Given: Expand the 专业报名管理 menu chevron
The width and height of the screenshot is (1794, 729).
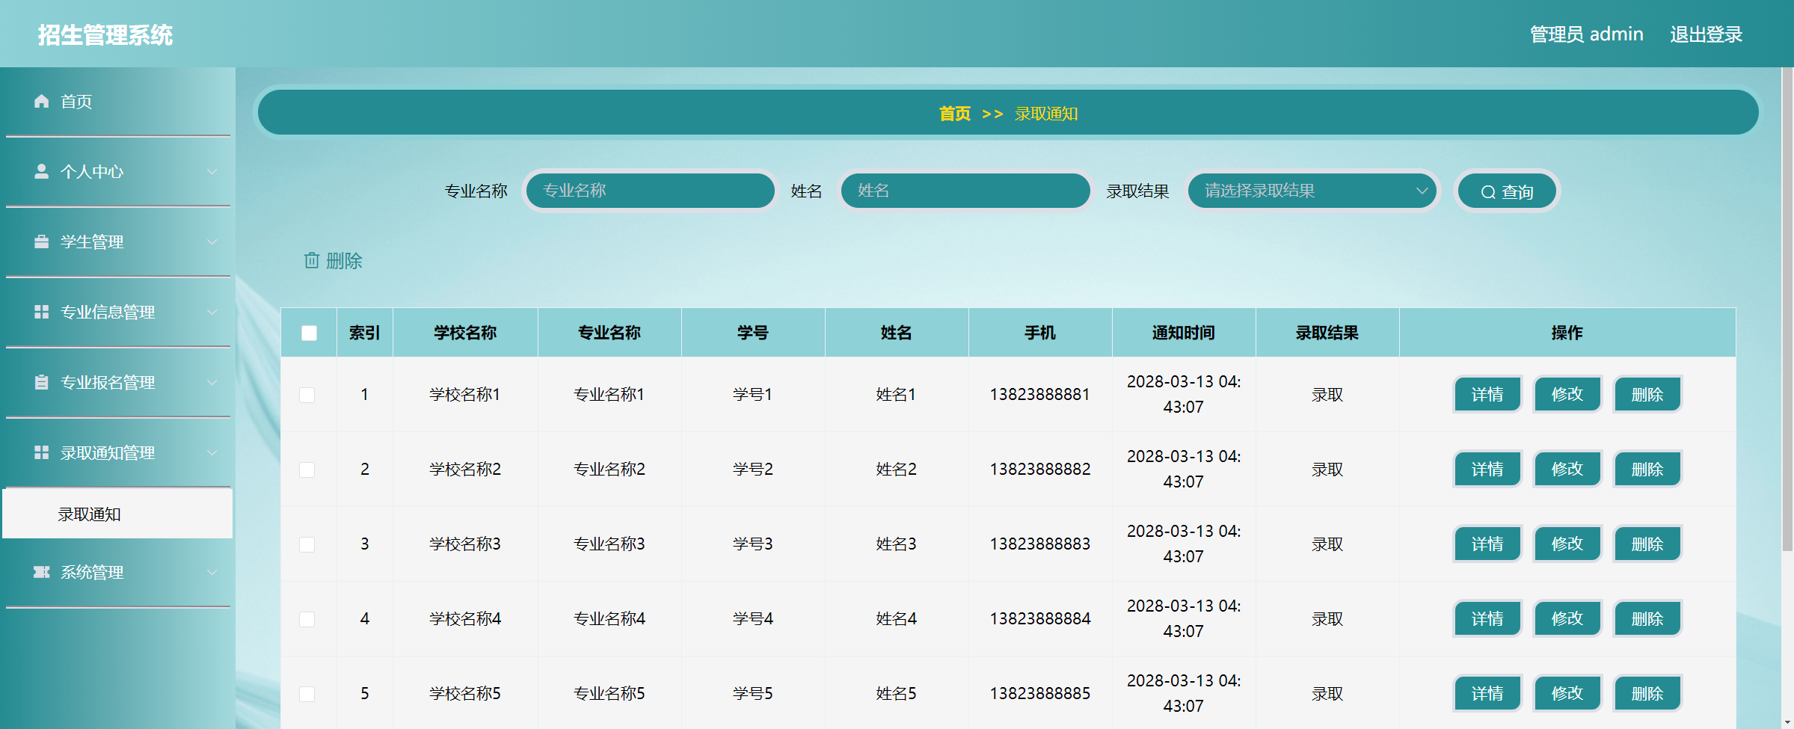Looking at the screenshot, I should tap(212, 382).
